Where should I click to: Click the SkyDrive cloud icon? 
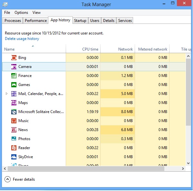(14, 157)
